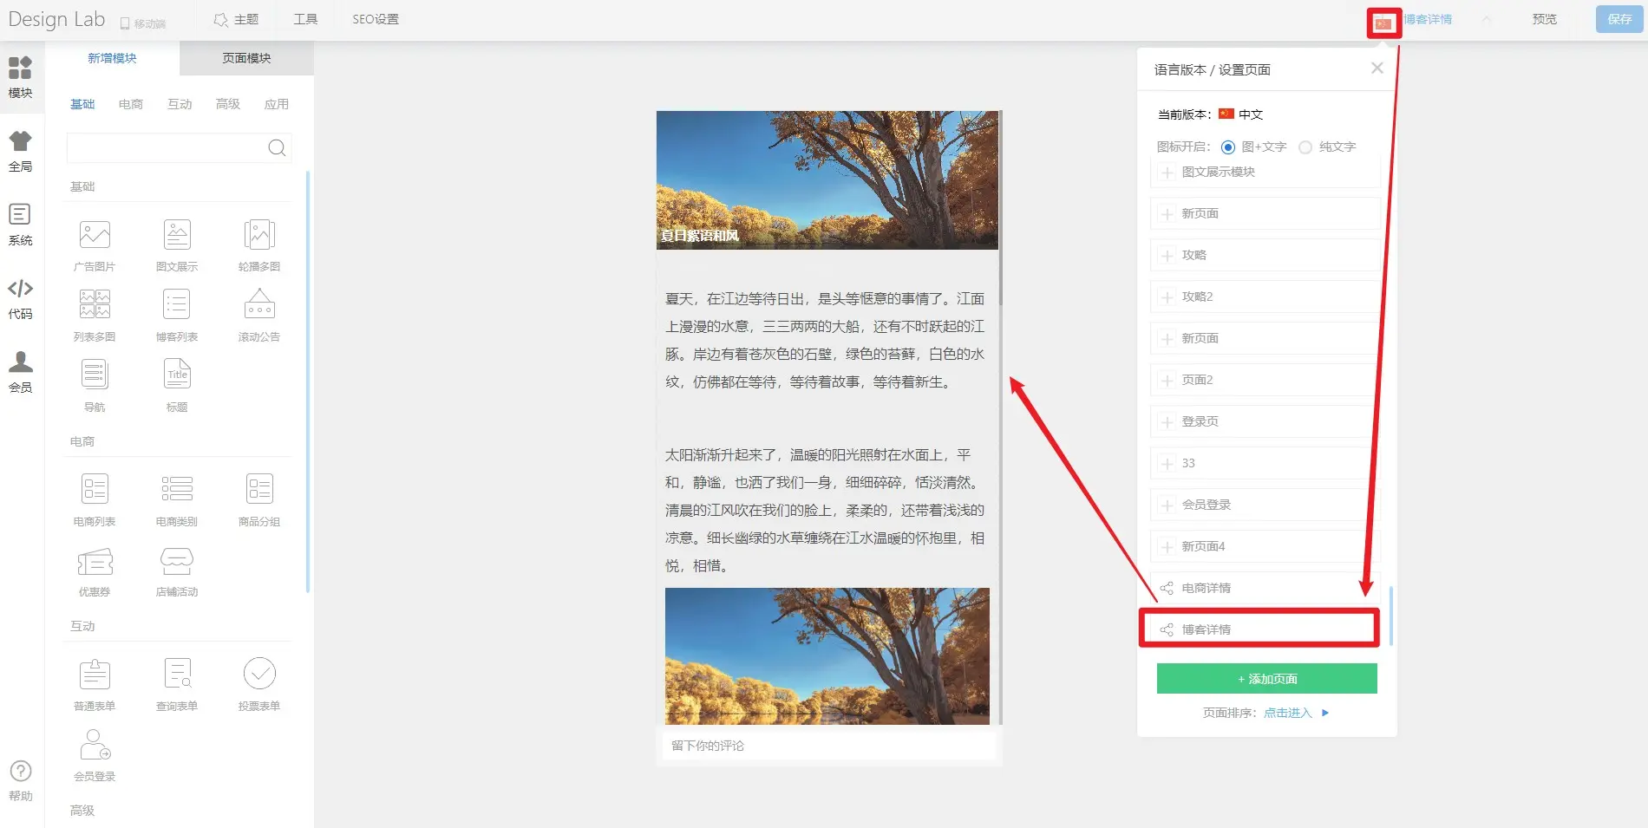
Task: Click the module search input field
Action: click(x=167, y=148)
